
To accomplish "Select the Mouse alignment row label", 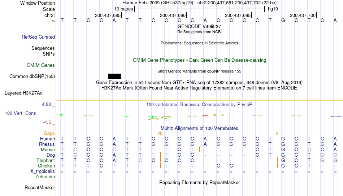I will click(48, 150).
